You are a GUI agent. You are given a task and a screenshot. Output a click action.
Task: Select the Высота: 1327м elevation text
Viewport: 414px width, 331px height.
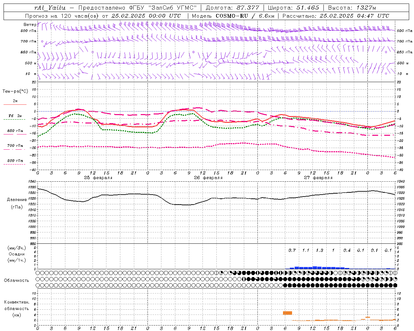point(352,8)
